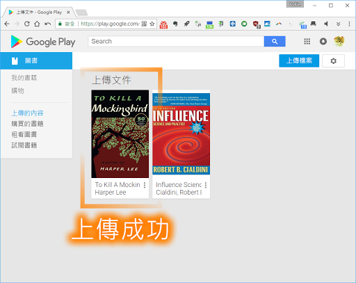Click the blue picture extension icon

[x=267, y=24]
